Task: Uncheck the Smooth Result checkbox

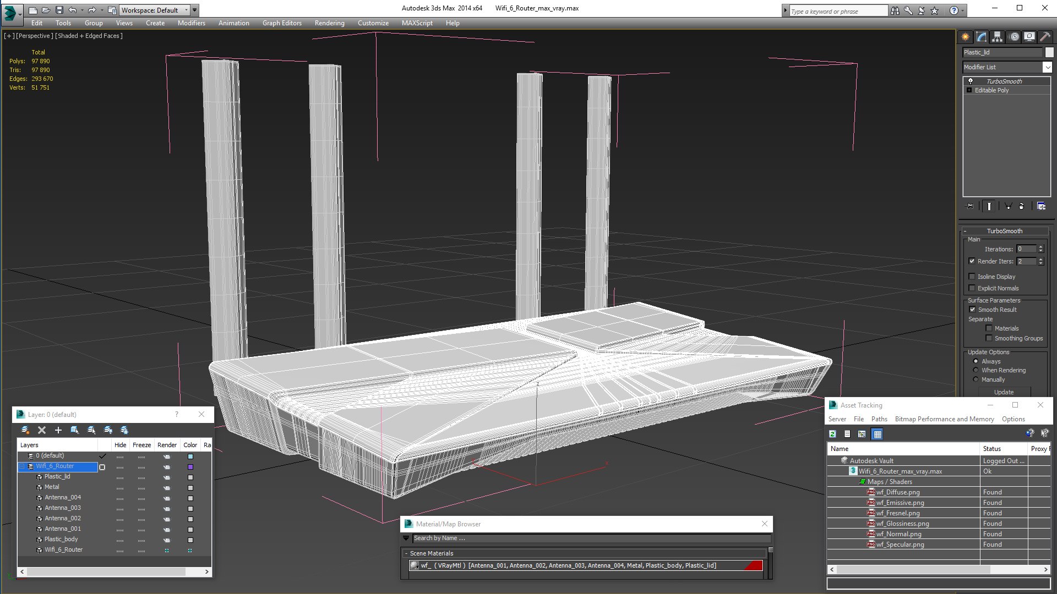Action: (972, 310)
